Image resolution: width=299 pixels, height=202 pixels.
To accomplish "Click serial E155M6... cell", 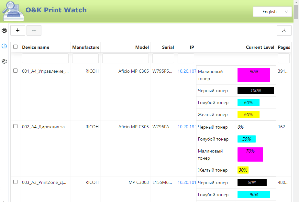I will point(162,182).
